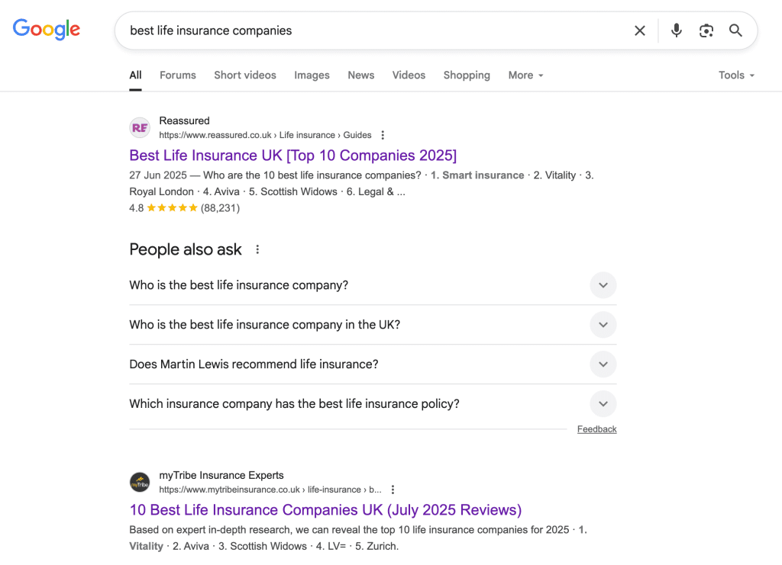The image size is (782, 565).
Task: Clear the search box text
Action: pyautogui.click(x=640, y=30)
